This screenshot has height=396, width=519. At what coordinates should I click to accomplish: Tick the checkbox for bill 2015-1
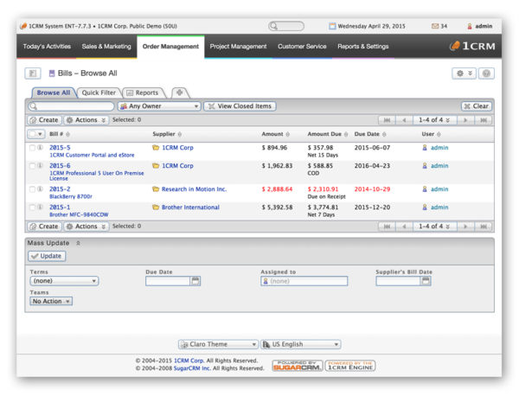pos(32,208)
